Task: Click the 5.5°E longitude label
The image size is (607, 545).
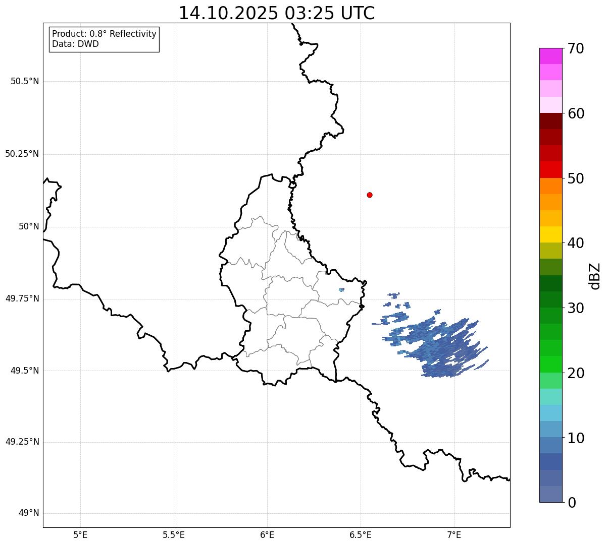Action: point(174,535)
